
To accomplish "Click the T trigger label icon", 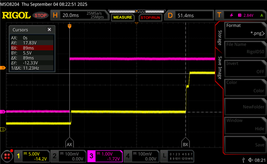I will click(219, 15).
